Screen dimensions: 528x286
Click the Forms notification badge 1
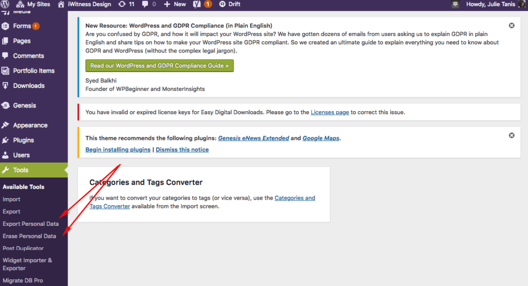(36, 26)
